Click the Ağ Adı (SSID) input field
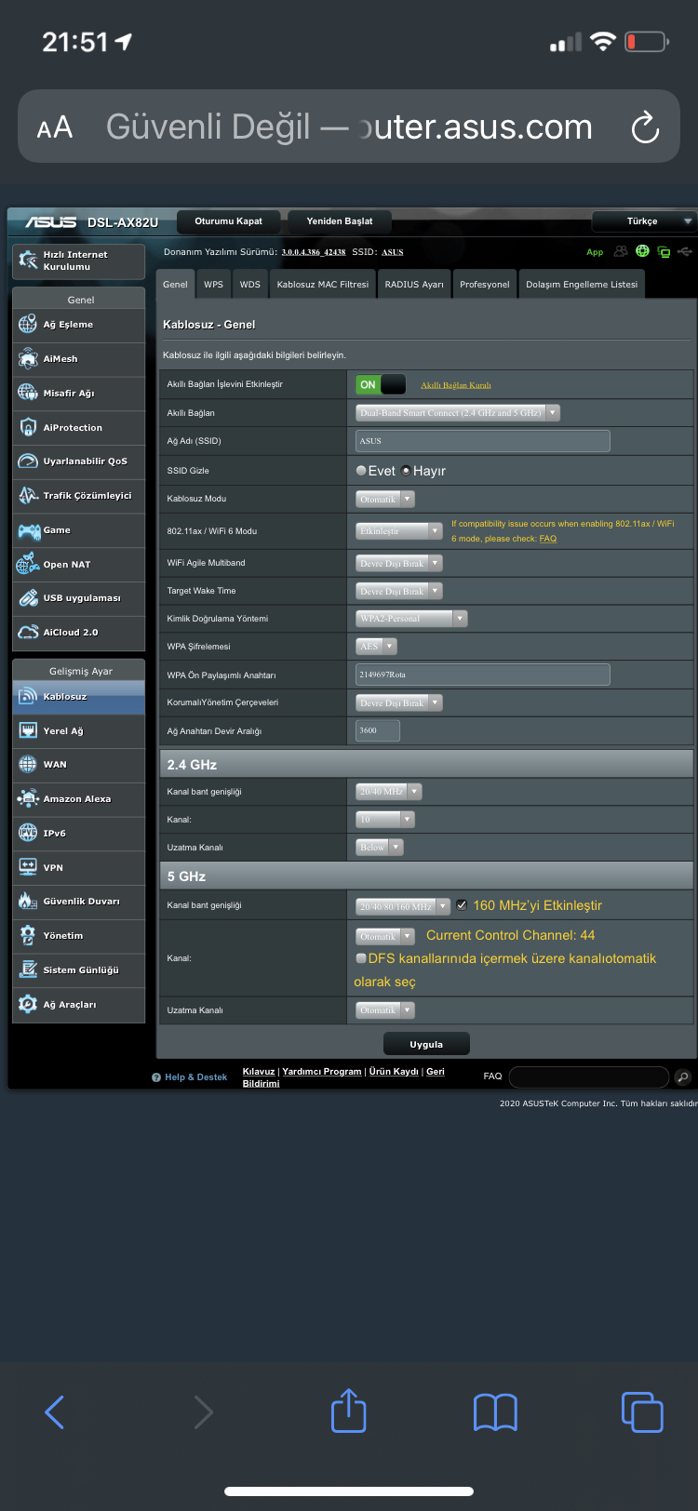 483,441
